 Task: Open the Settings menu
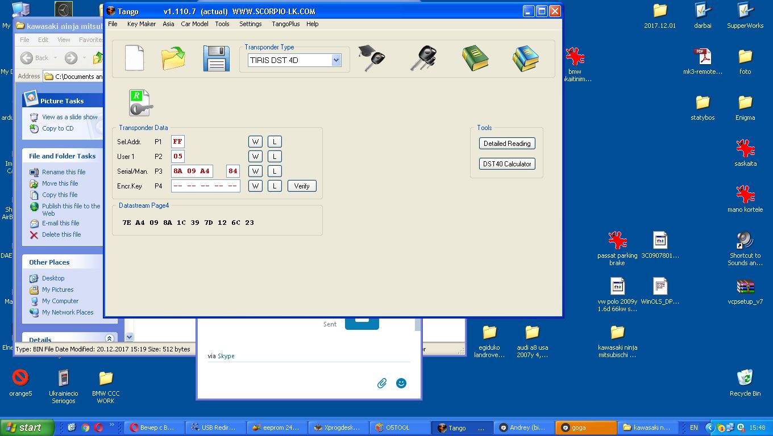tap(251, 24)
